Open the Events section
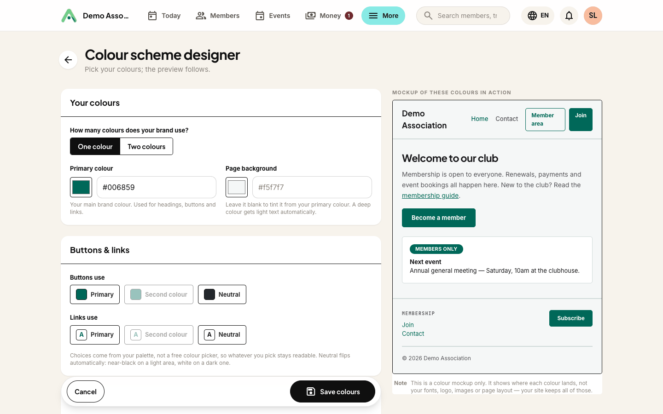 pyautogui.click(x=273, y=16)
